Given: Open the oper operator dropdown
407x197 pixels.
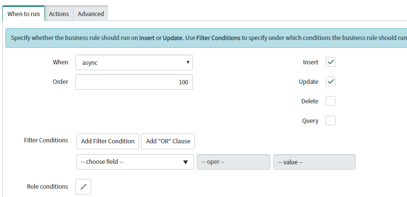Looking at the screenshot, I should point(233,162).
